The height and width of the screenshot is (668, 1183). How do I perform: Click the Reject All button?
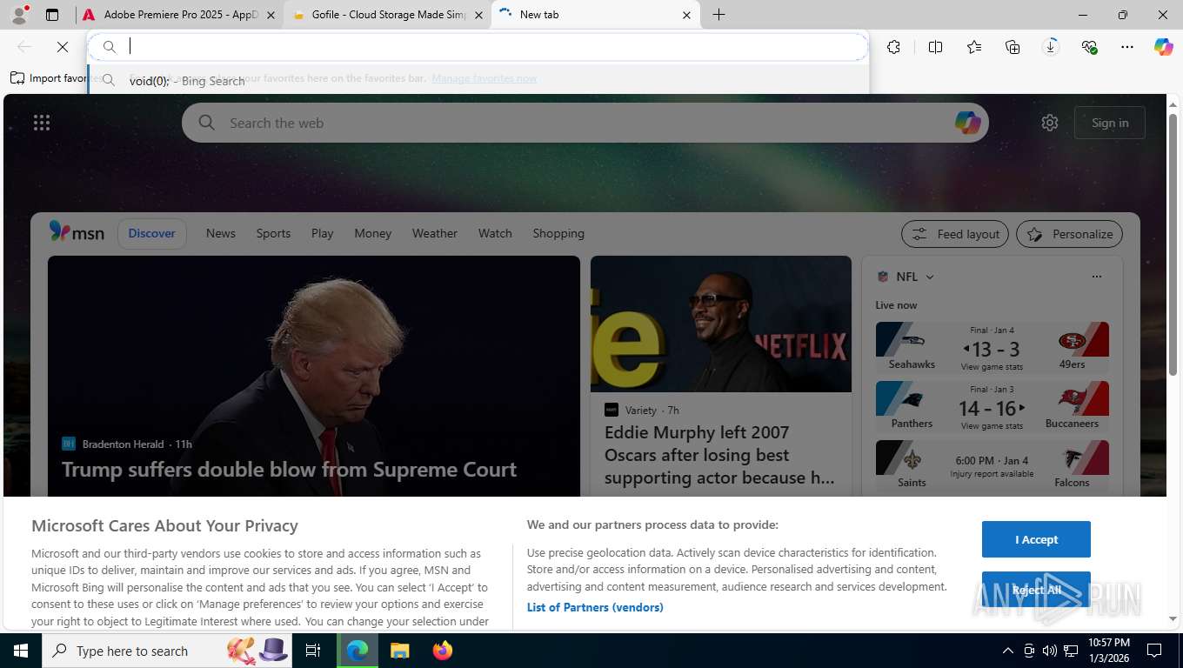1036,590
